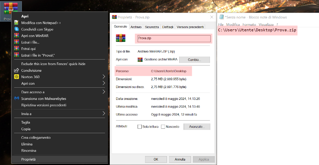Screen dimensions: 319x165
Task: Click the Avanzate... button
Action: click(x=197, y=127)
